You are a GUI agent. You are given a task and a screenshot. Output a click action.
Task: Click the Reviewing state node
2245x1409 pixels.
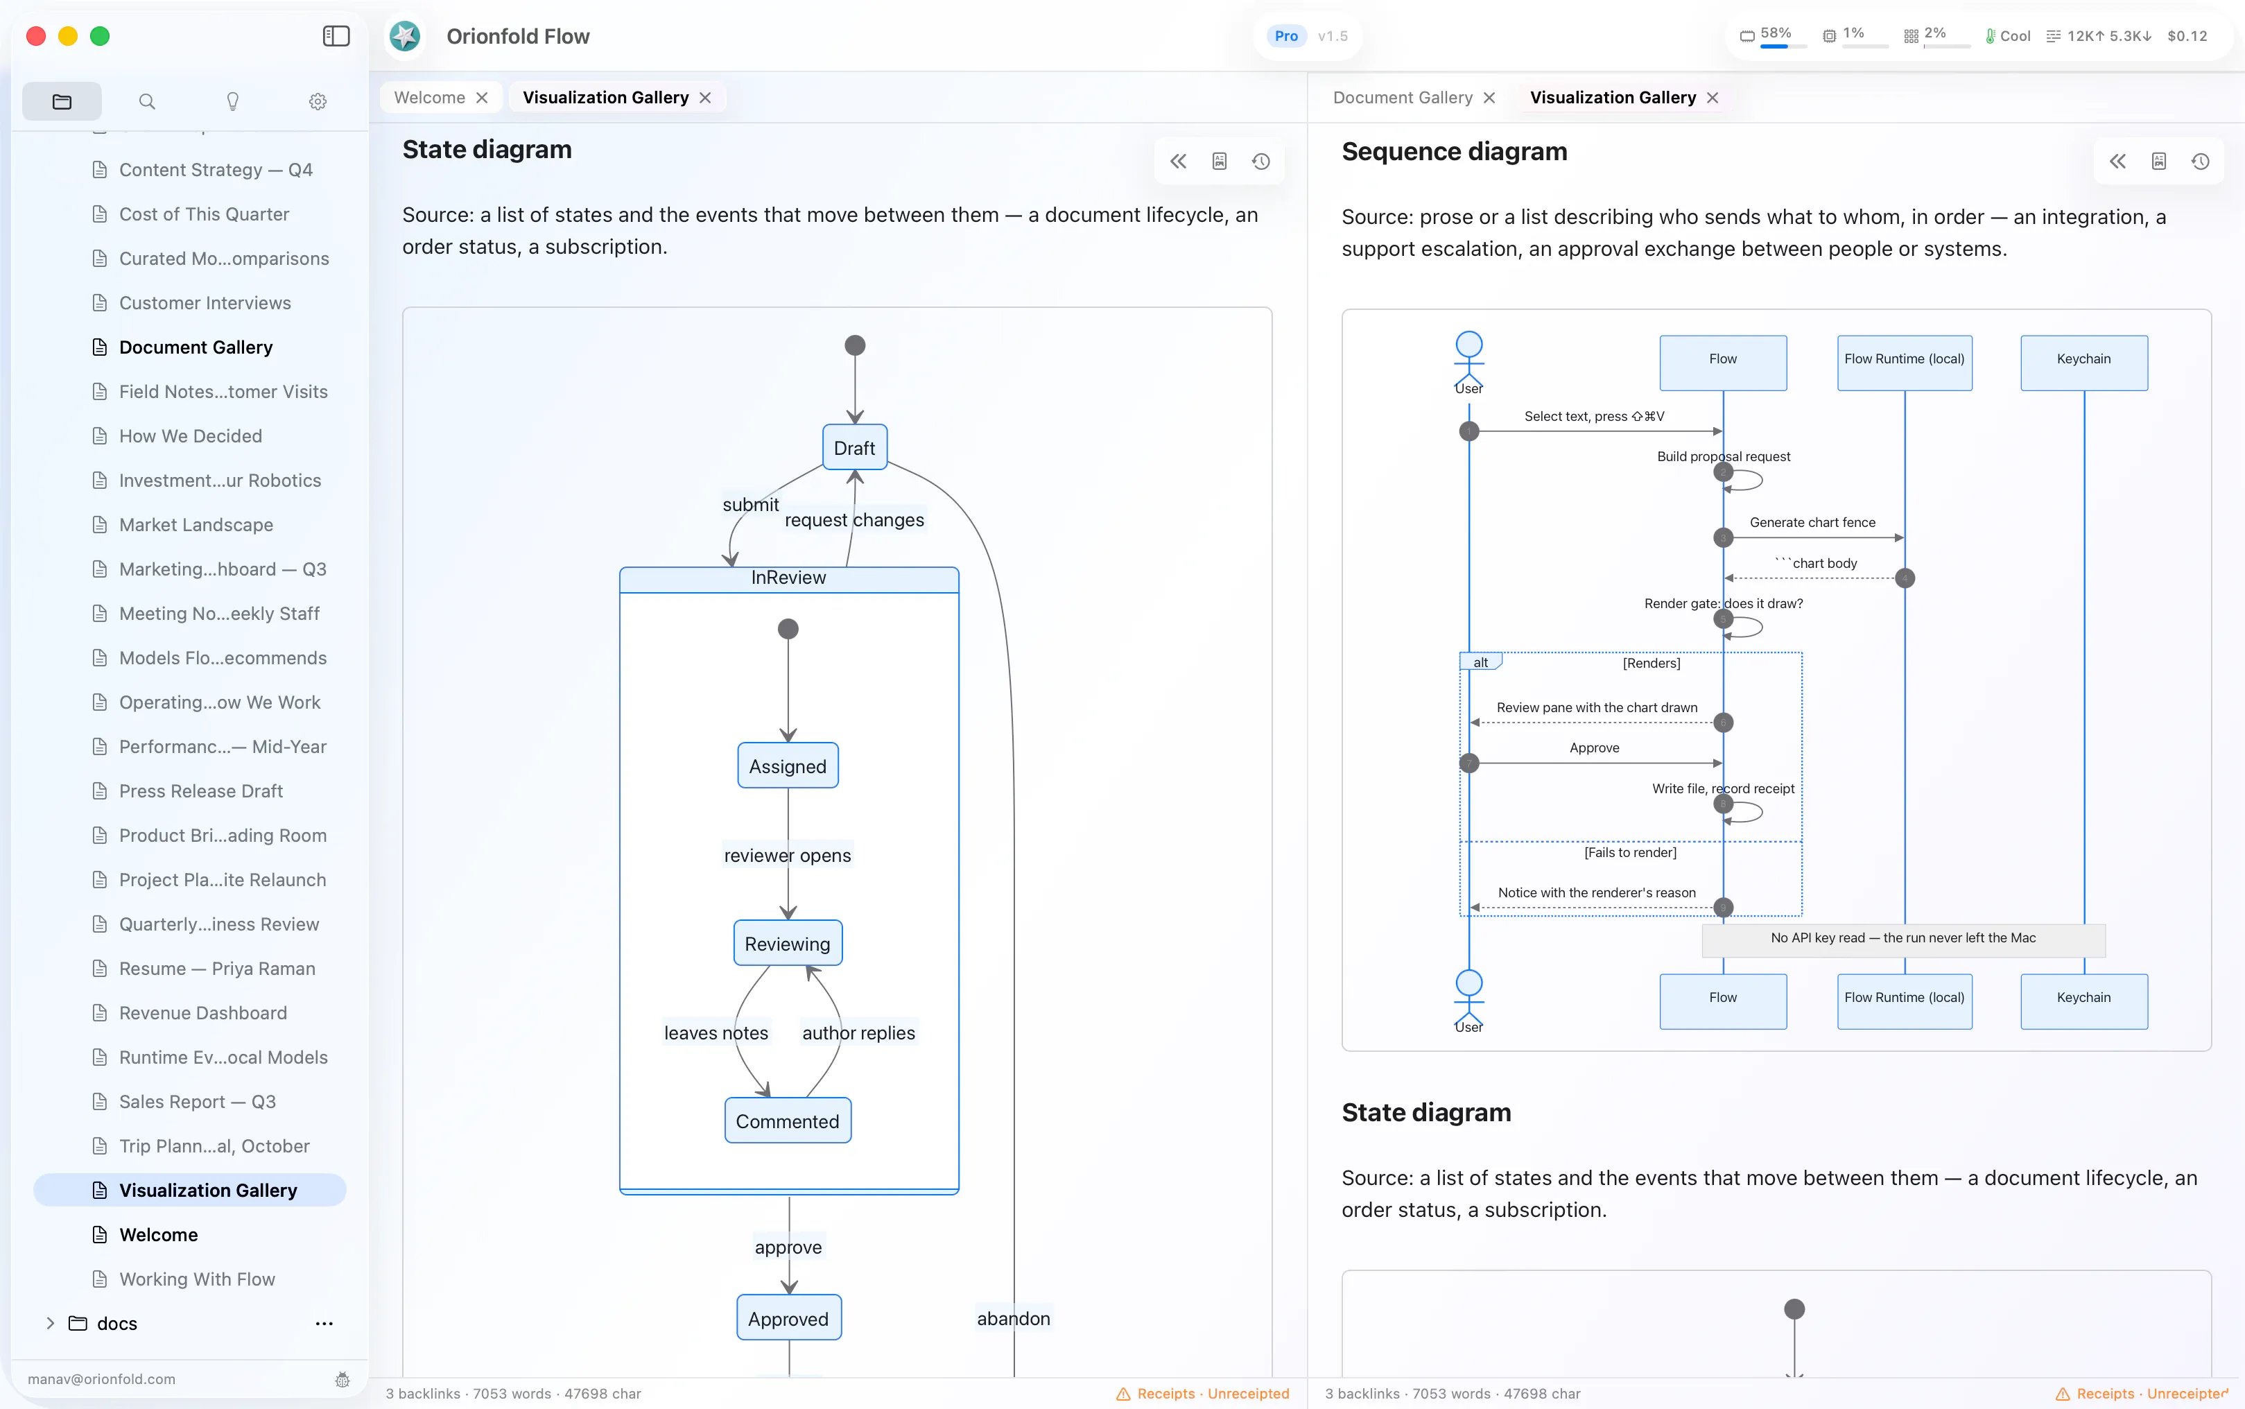click(x=788, y=943)
